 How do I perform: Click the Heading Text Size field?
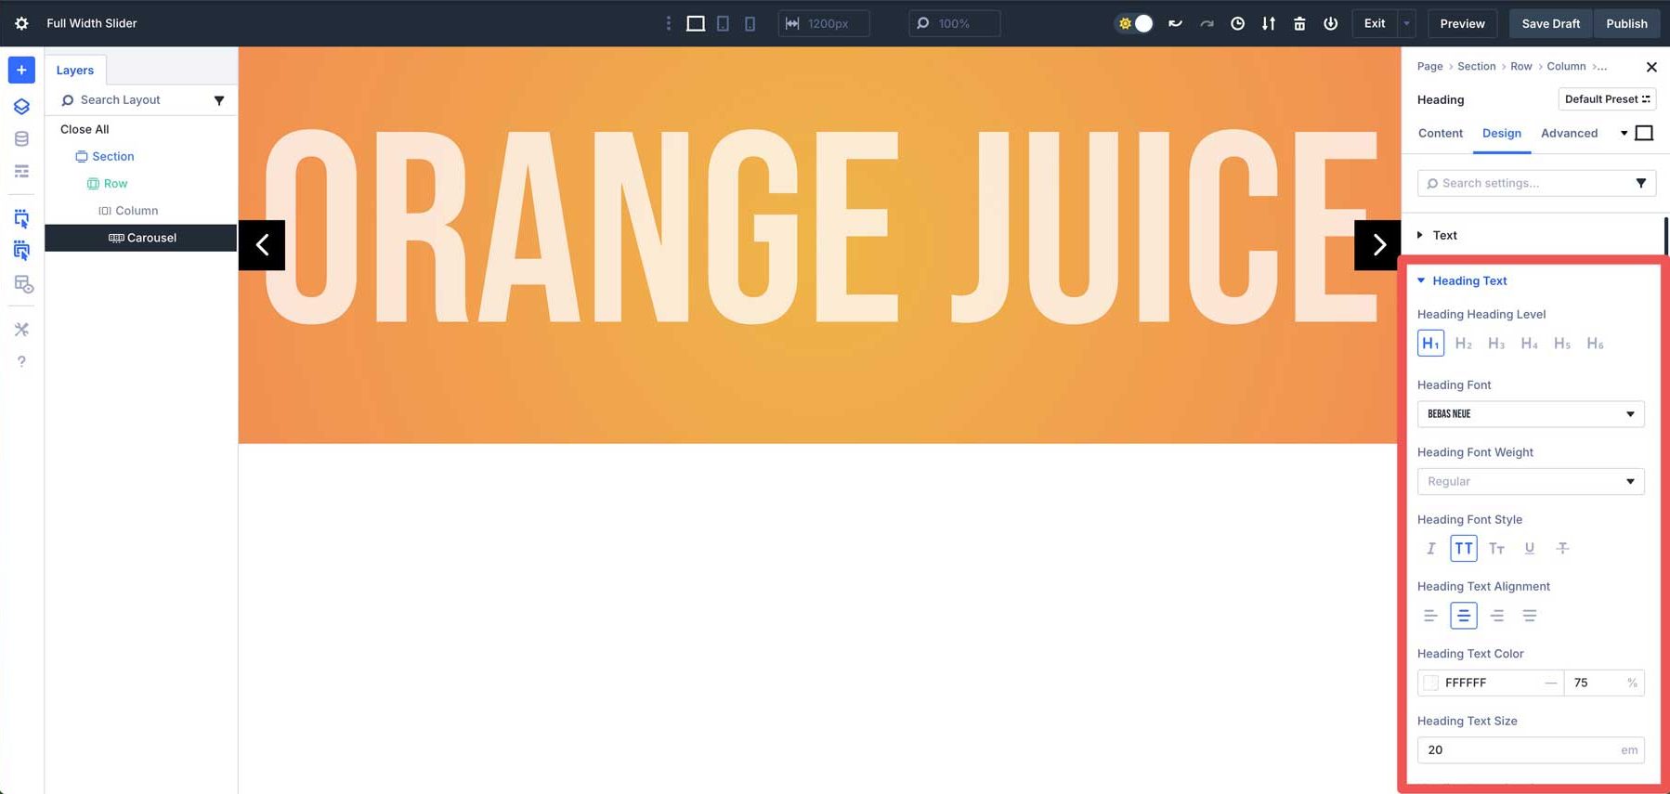pos(1531,750)
